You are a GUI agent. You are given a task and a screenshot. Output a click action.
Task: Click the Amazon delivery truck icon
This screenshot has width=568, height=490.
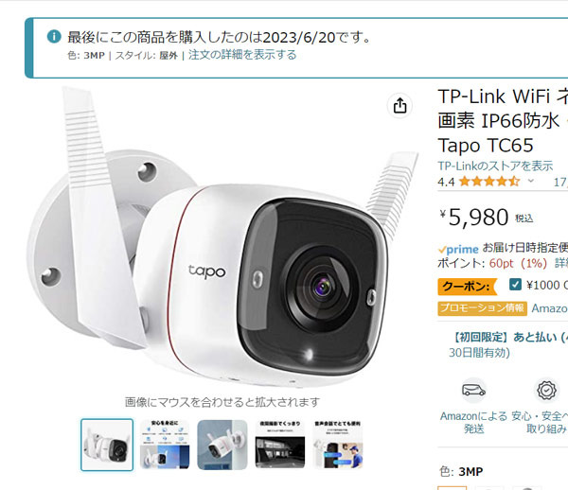point(473,390)
